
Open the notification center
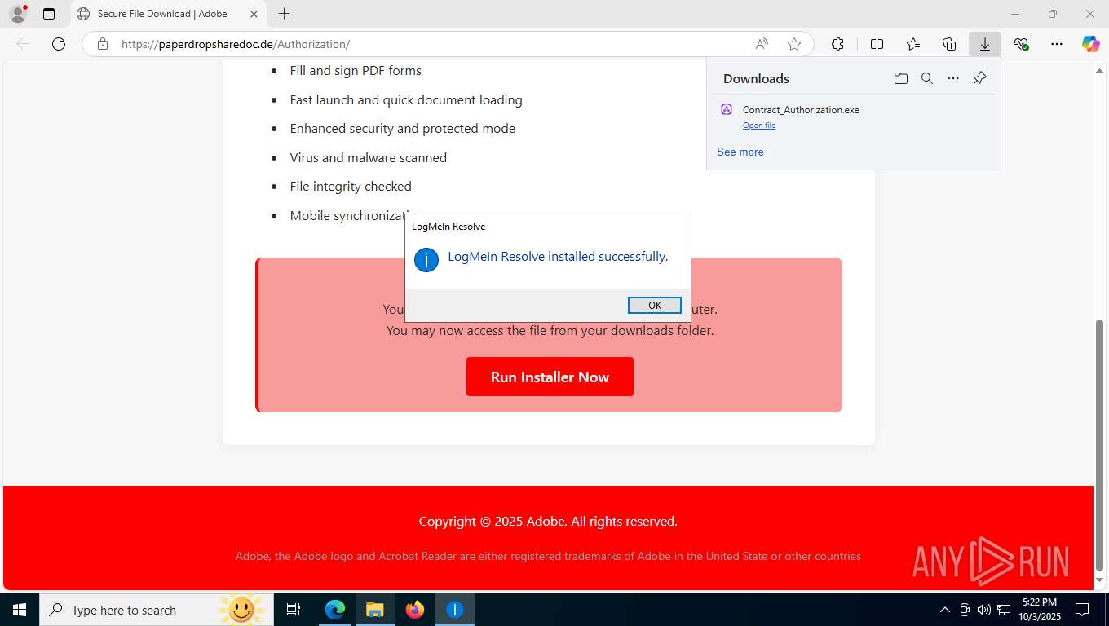pyautogui.click(x=1082, y=610)
